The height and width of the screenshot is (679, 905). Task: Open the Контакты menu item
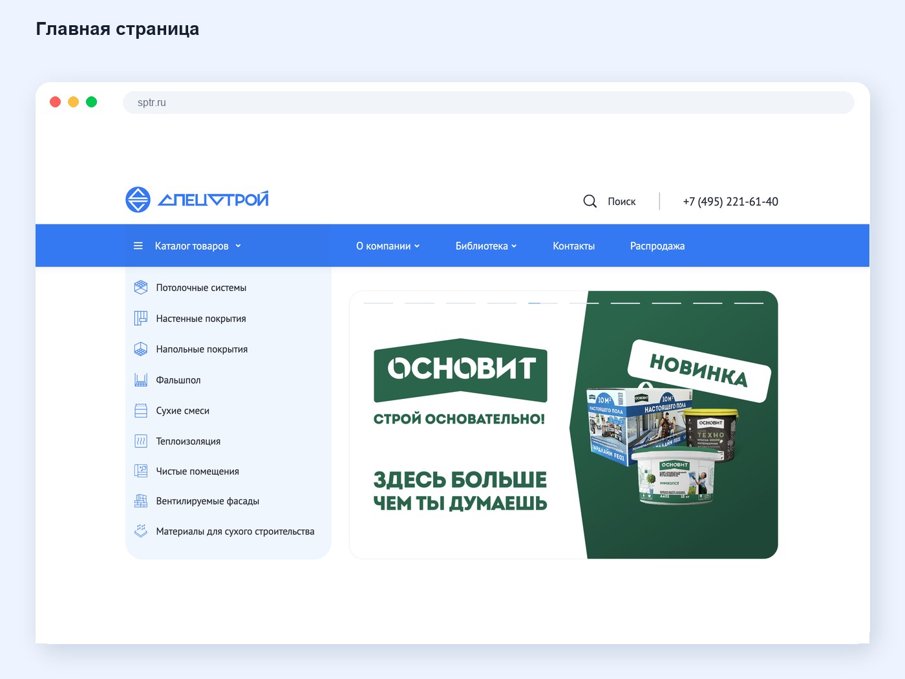click(573, 246)
